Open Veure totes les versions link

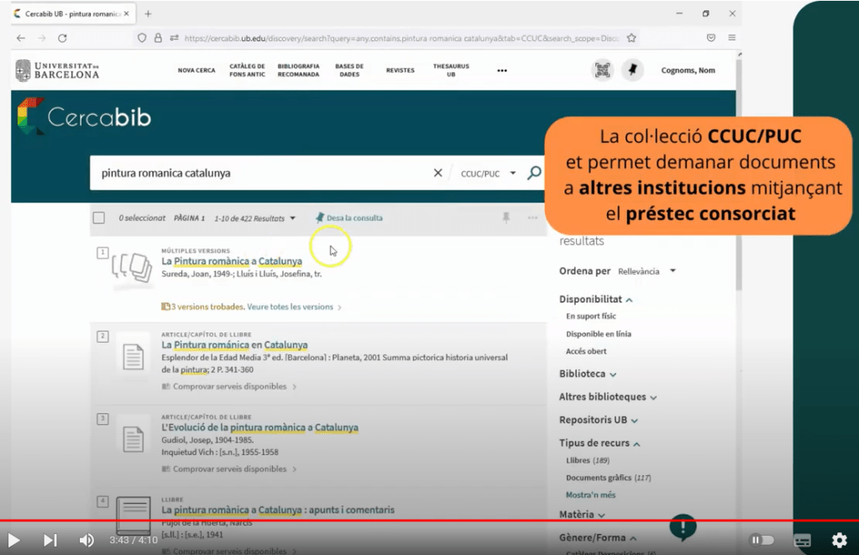click(x=290, y=307)
